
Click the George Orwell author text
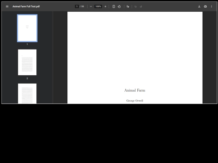(135, 101)
